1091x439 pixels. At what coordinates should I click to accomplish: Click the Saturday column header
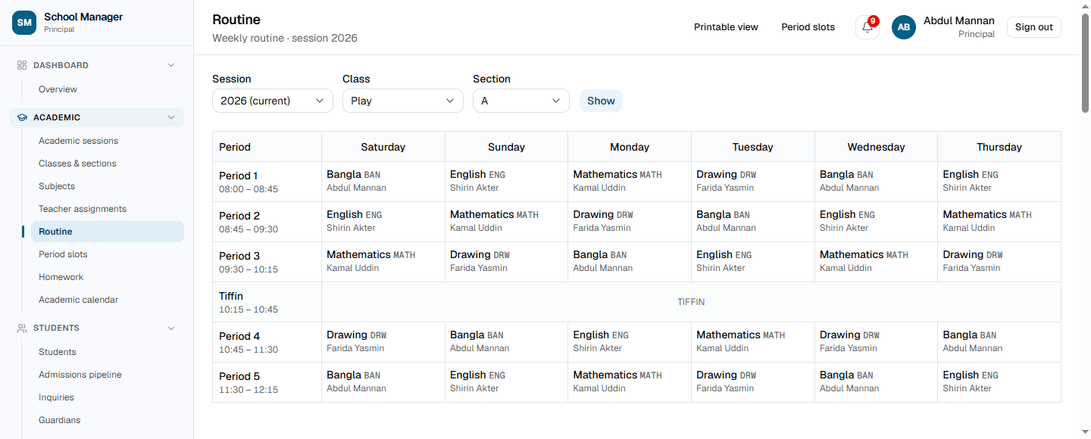(383, 147)
